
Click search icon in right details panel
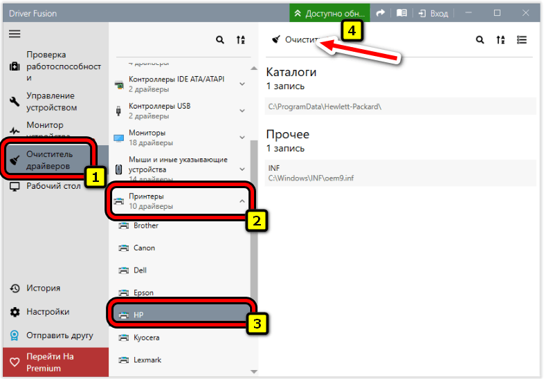(480, 40)
